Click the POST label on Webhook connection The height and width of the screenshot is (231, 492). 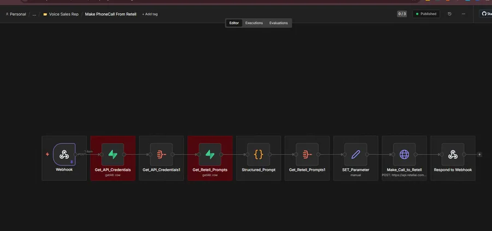pyautogui.click(x=82, y=154)
